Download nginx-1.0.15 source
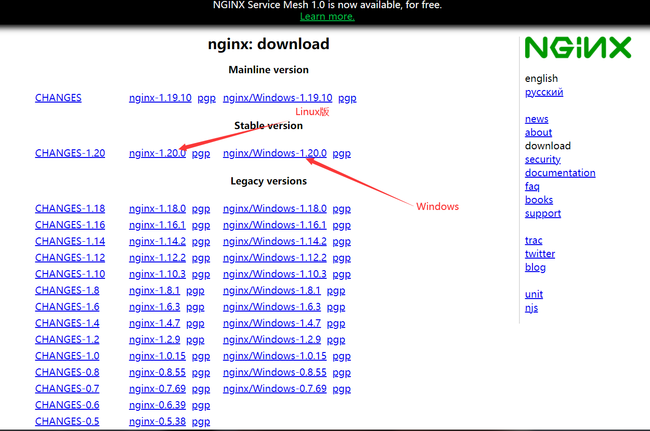 pos(157,356)
